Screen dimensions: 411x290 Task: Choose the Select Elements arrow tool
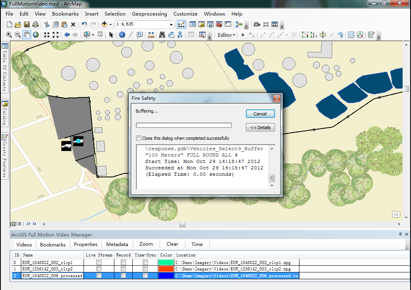coord(111,35)
